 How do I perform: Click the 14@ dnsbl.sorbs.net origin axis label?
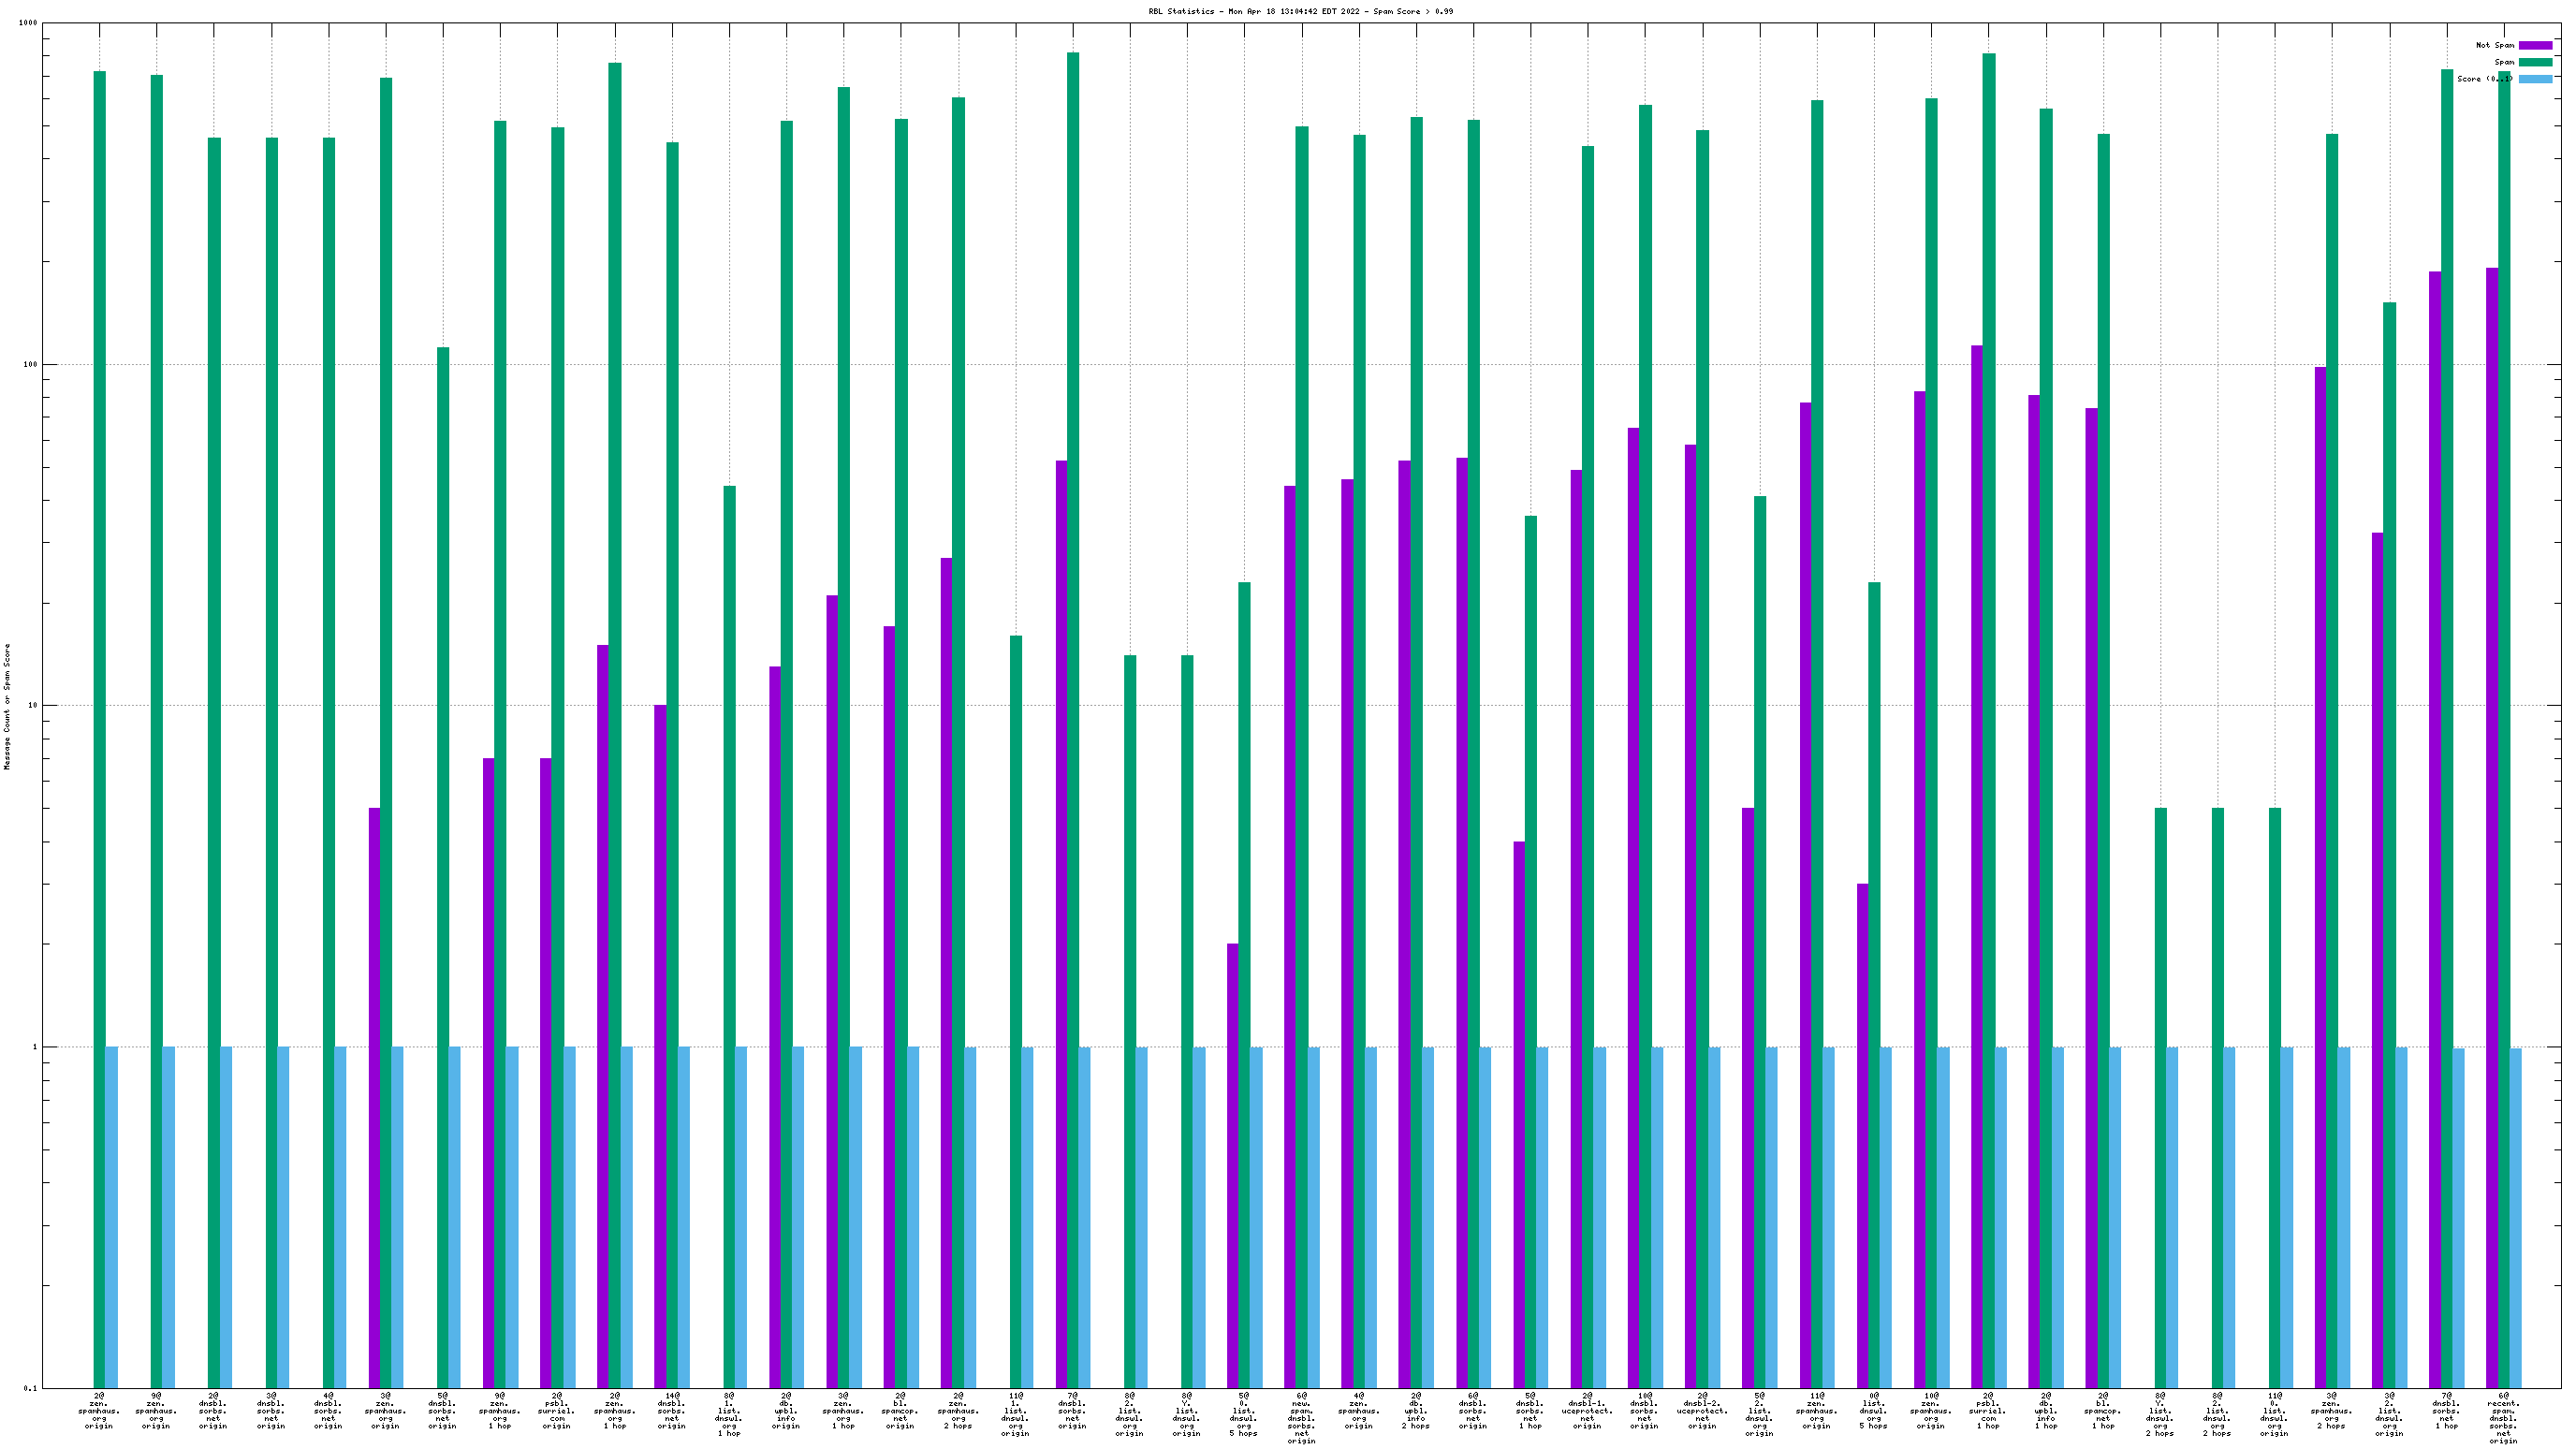(x=671, y=1410)
